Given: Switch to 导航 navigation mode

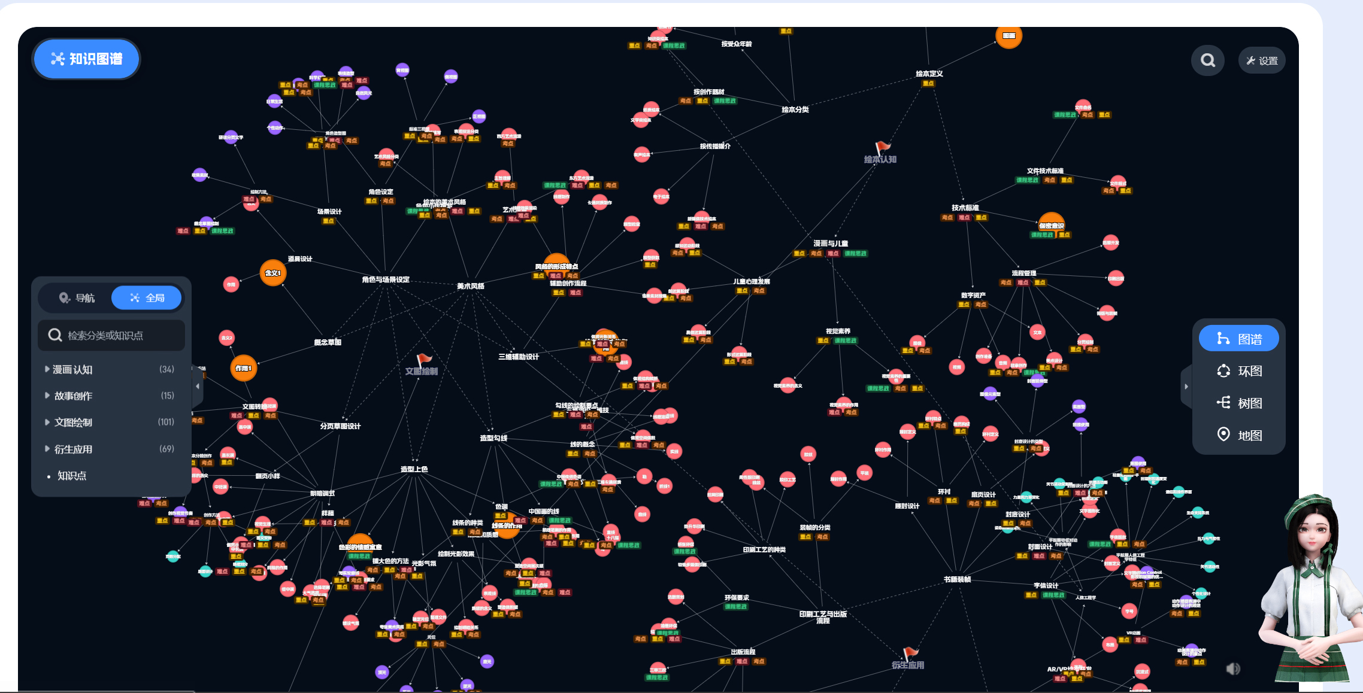Looking at the screenshot, I should [x=76, y=297].
